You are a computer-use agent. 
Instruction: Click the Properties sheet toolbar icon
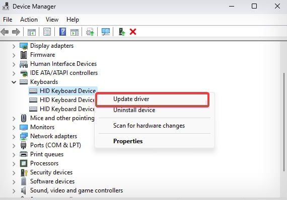pyautogui.click(x=47, y=32)
